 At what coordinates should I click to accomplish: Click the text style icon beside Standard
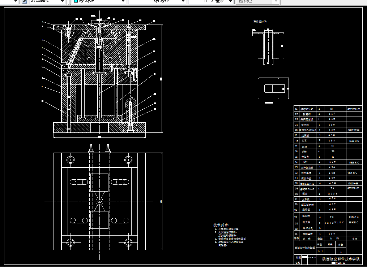25,1
